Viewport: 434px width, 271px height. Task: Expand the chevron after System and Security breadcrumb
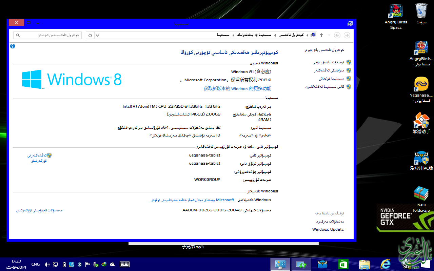(x=233, y=35)
